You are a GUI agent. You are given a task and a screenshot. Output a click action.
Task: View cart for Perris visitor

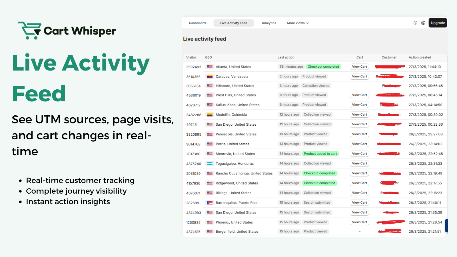(x=360, y=144)
